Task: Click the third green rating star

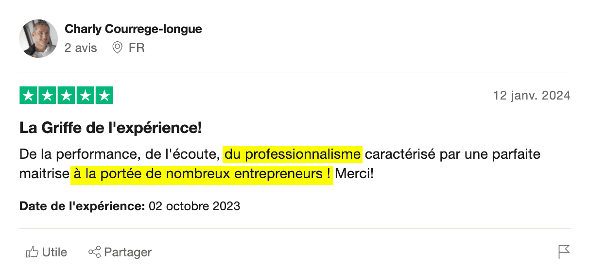Action: pos(66,96)
